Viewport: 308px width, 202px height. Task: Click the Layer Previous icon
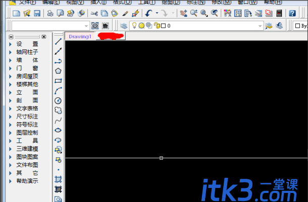[x=279, y=26]
